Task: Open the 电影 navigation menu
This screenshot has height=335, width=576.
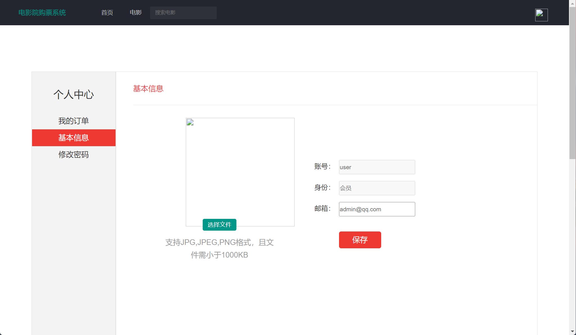Action: coord(136,13)
